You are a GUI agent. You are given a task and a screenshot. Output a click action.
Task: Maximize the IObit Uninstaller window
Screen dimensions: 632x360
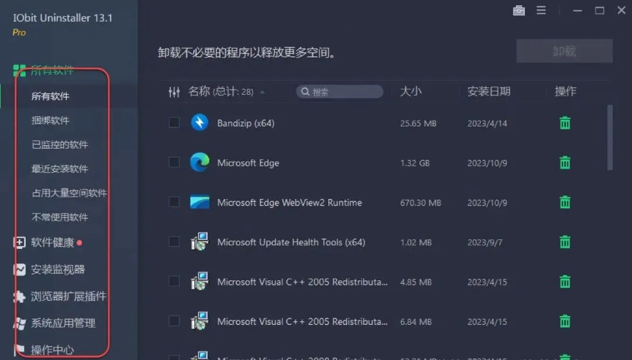tap(600, 11)
